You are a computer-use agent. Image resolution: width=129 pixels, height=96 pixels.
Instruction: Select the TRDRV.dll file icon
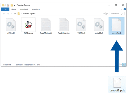click(x=81, y=25)
